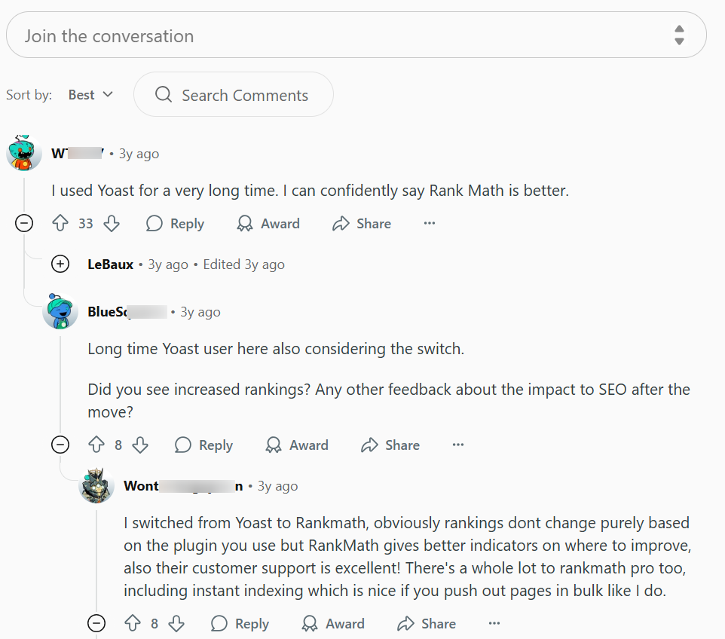Open W's profile avatar

(x=23, y=151)
